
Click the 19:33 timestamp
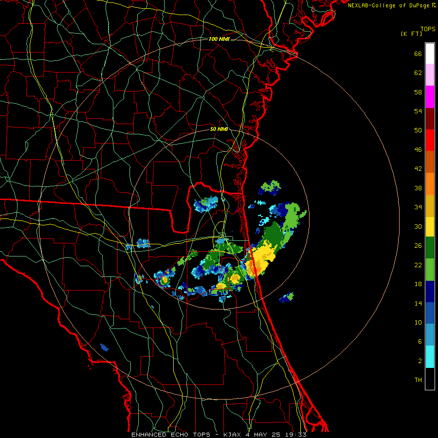tap(295, 435)
